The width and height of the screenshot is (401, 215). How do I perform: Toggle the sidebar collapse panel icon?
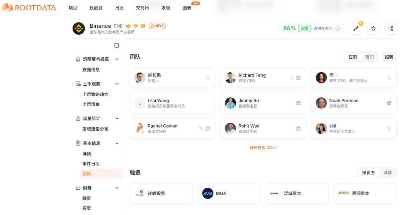tap(117, 45)
